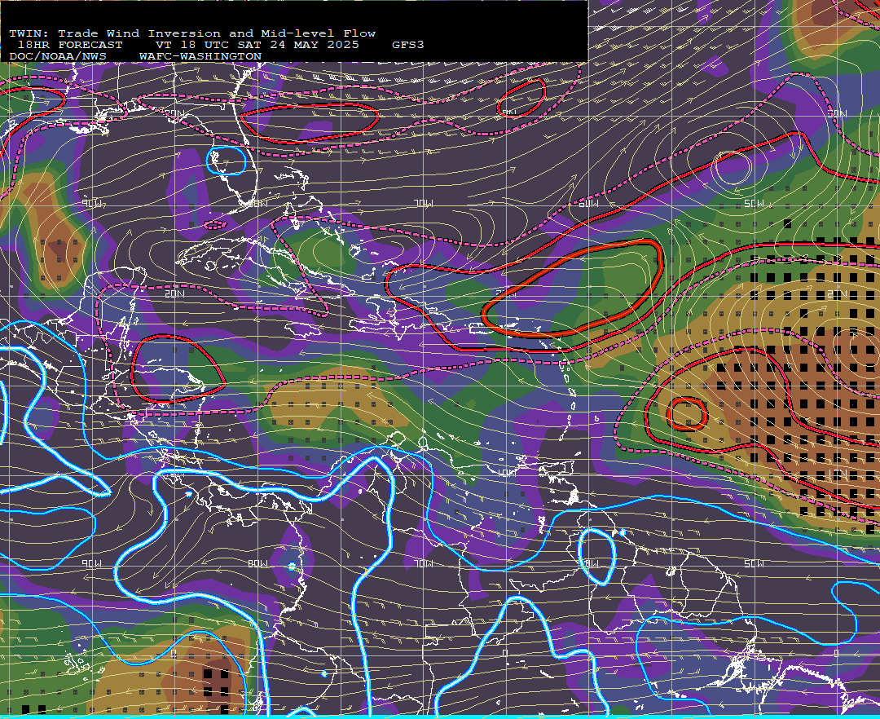Click the 80W longitude label off the Ecuador coast
The image size is (880, 719).
coord(257,563)
